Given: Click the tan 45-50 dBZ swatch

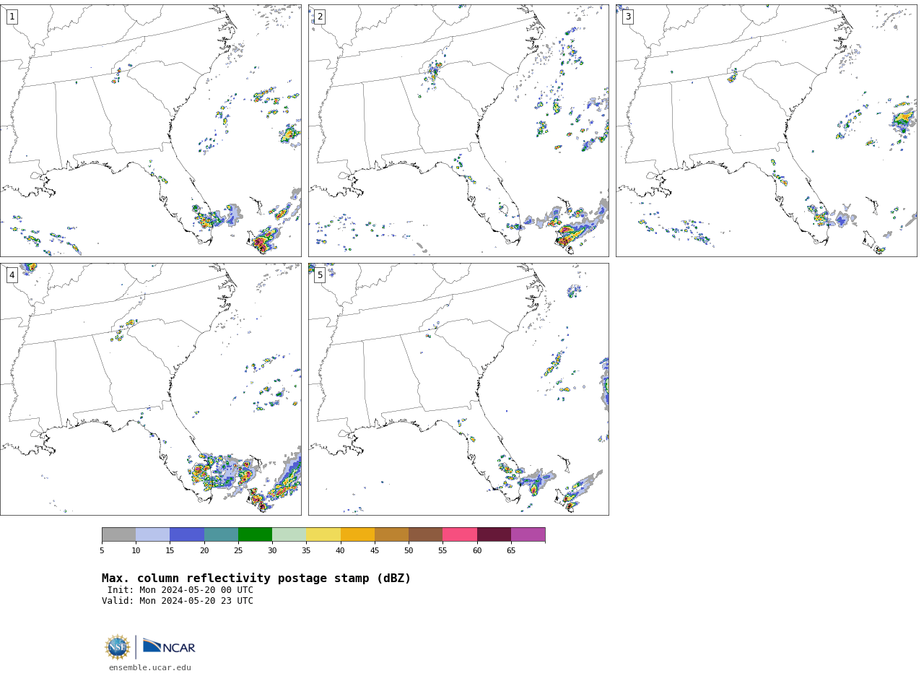Looking at the screenshot, I should [x=391, y=534].
